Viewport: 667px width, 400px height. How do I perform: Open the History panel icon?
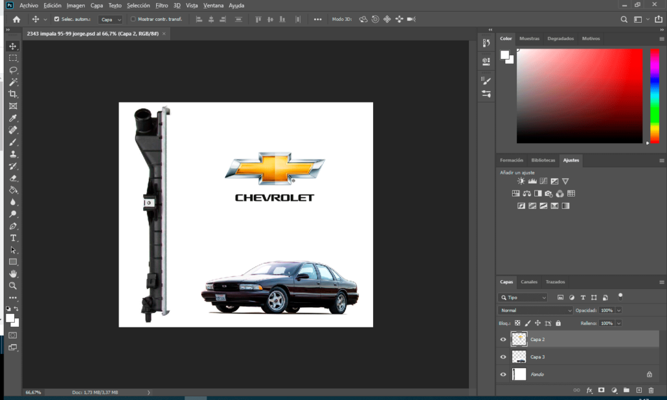click(x=486, y=43)
